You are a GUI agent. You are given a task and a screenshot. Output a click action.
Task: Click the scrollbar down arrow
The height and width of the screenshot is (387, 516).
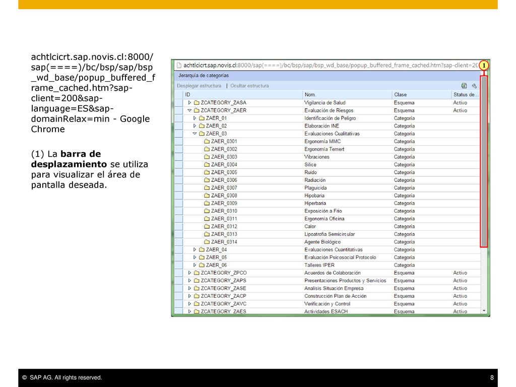pos(484,310)
